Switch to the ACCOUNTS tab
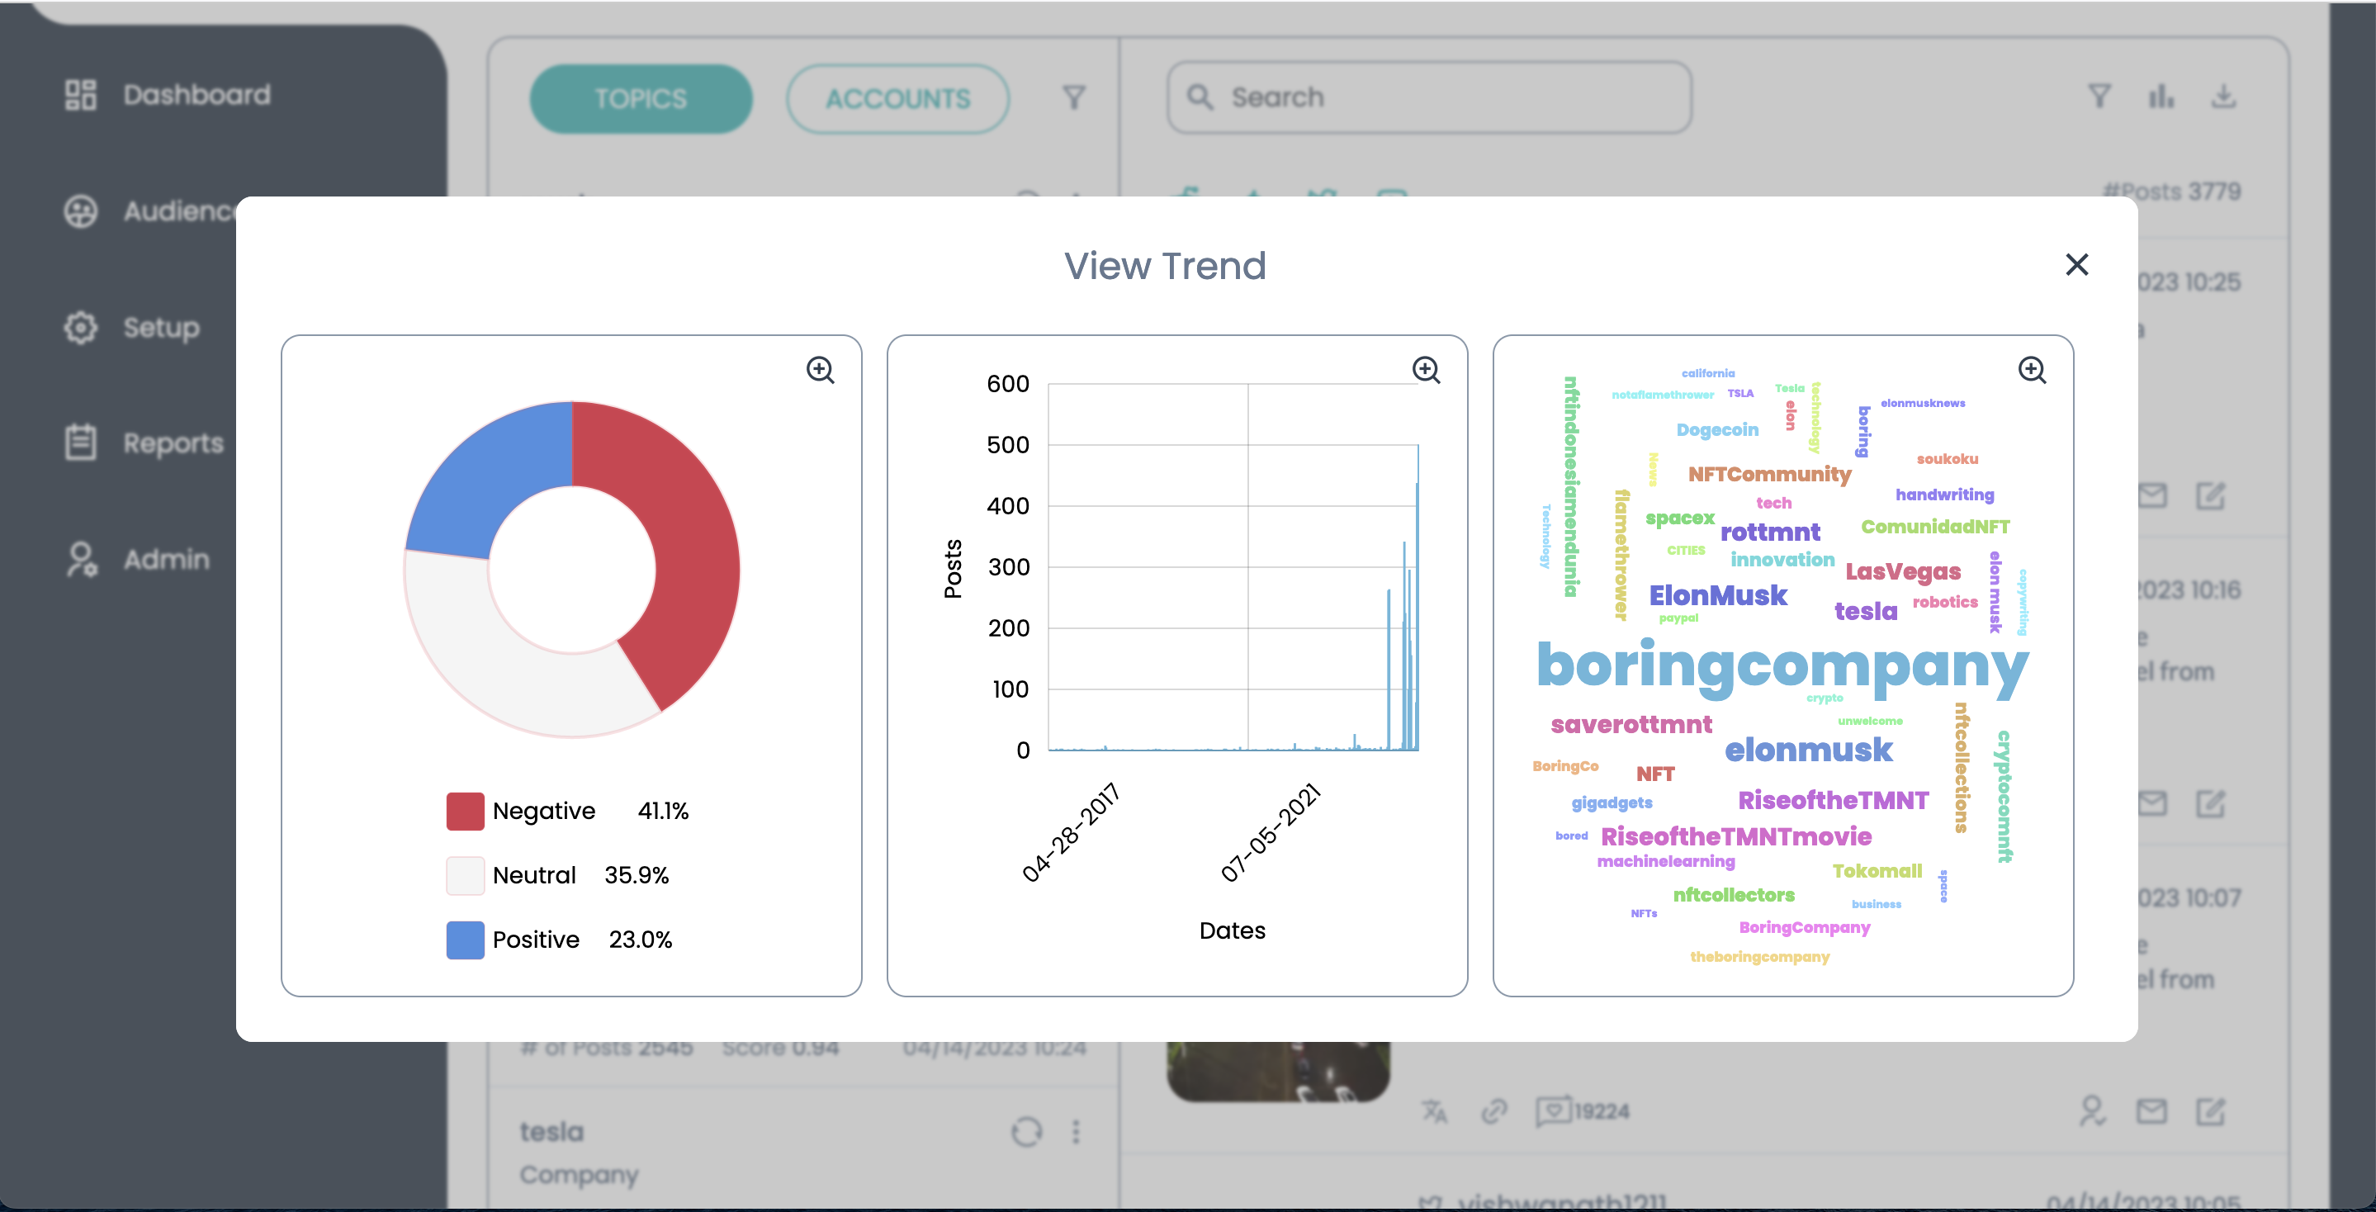This screenshot has width=2376, height=1212. click(x=897, y=99)
